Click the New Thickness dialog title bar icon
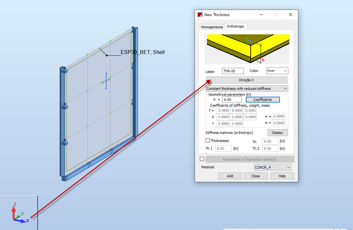The width and height of the screenshot is (353, 230). click(200, 14)
